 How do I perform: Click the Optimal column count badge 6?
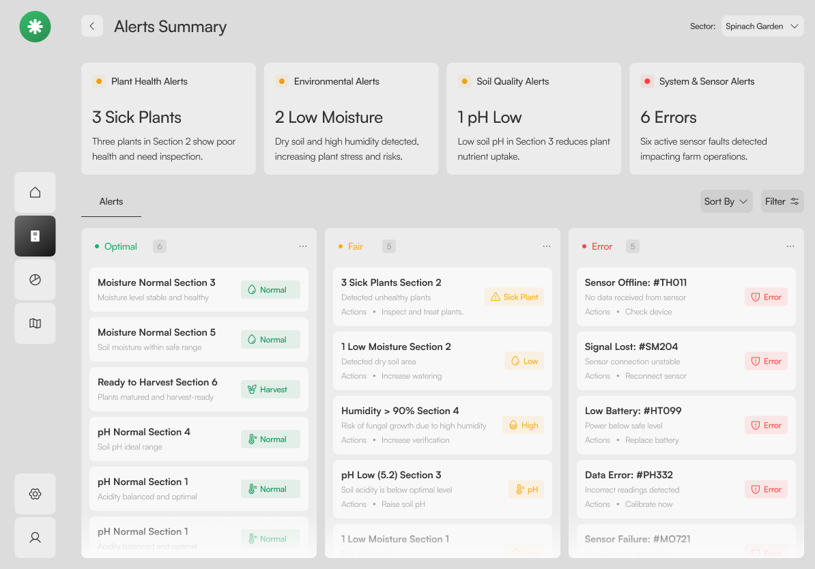coord(160,246)
